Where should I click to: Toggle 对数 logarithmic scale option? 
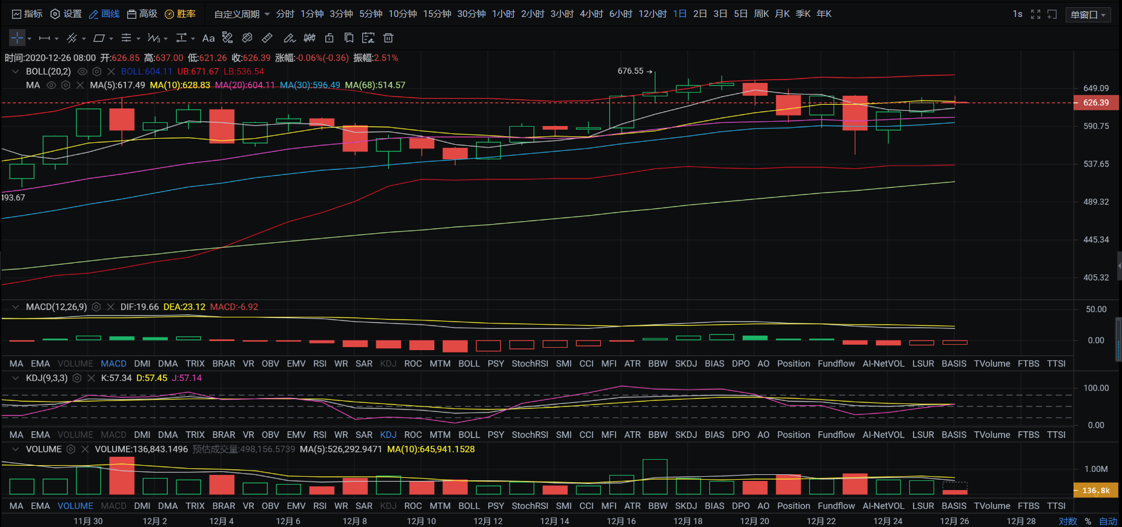tap(1067, 521)
